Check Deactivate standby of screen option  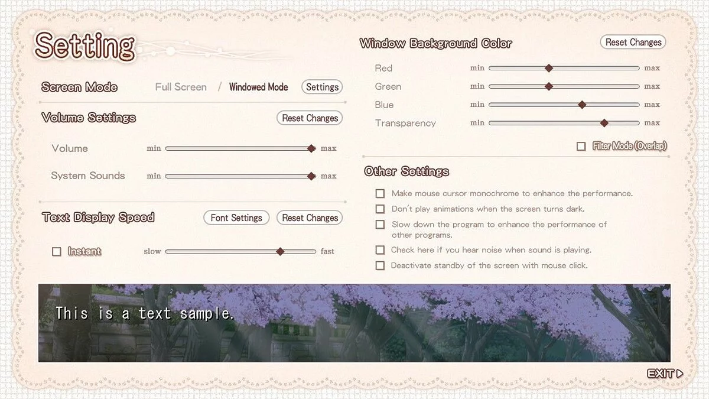(x=380, y=265)
